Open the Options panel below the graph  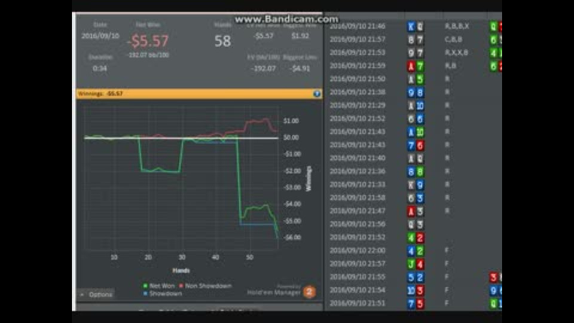click(96, 294)
